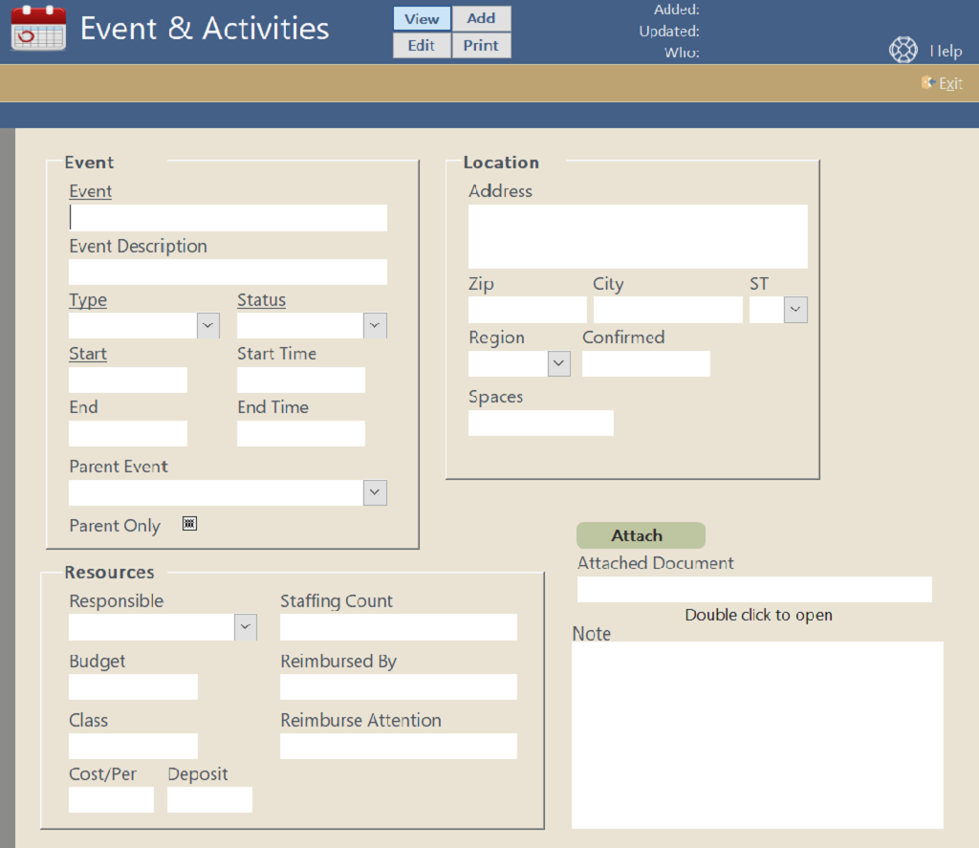Expand the Region dropdown

559,364
